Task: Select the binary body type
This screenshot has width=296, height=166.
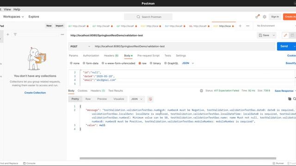Action: (155, 63)
